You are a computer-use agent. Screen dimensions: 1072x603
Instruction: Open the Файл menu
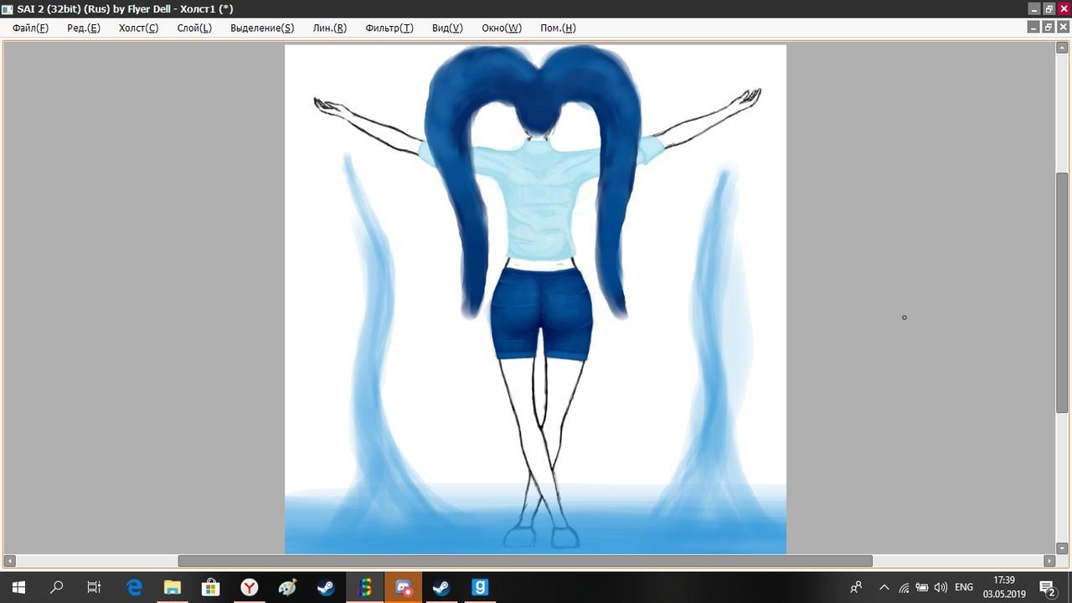(30, 28)
